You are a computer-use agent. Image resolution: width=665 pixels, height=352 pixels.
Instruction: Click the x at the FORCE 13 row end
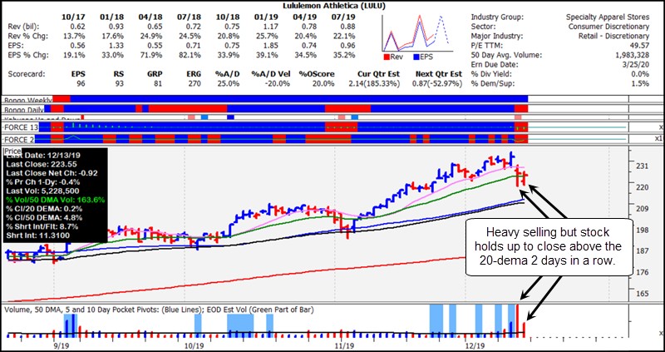tap(661, 127)
